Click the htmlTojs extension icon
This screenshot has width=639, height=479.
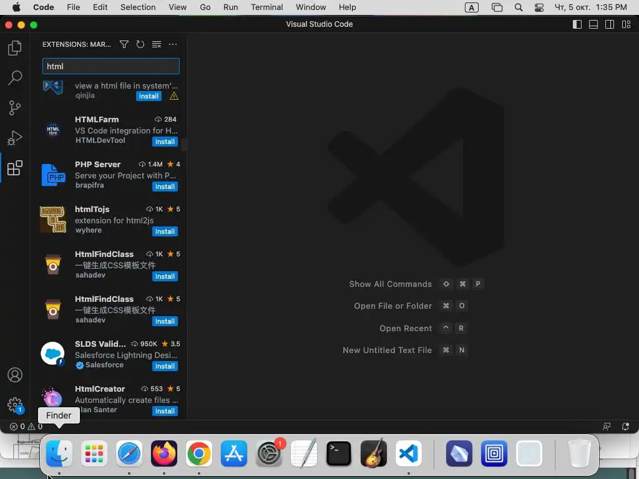coord(53,220)
